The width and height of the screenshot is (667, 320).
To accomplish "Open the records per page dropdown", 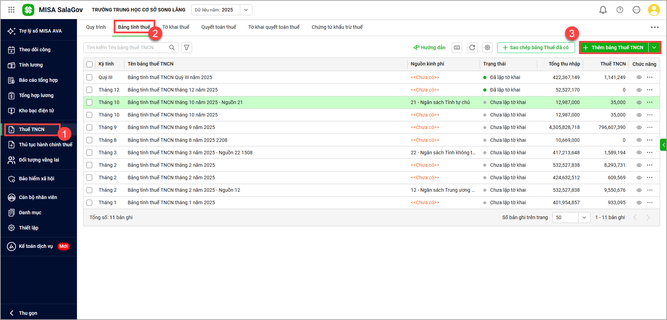I will click(584, 217).
